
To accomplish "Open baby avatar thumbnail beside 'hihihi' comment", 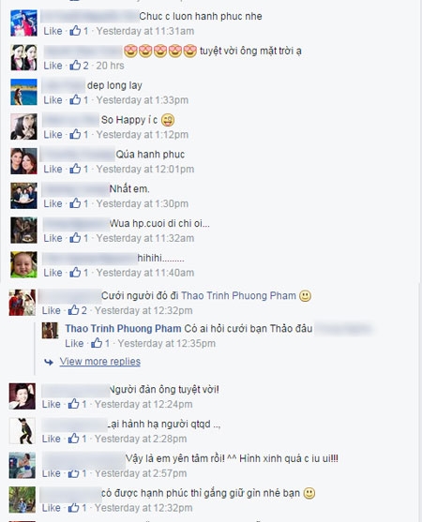I will pyautogui.click(x=23, y=264).
